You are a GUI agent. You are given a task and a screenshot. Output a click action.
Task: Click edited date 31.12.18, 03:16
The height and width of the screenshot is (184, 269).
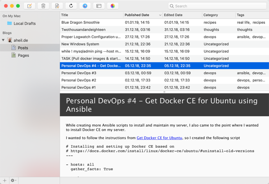click(177, 30)
